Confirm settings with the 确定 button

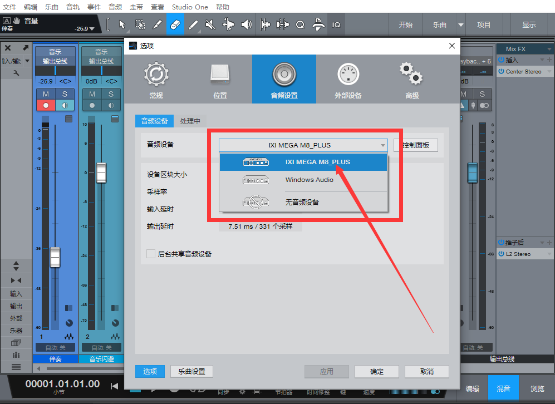coord(376,371)
